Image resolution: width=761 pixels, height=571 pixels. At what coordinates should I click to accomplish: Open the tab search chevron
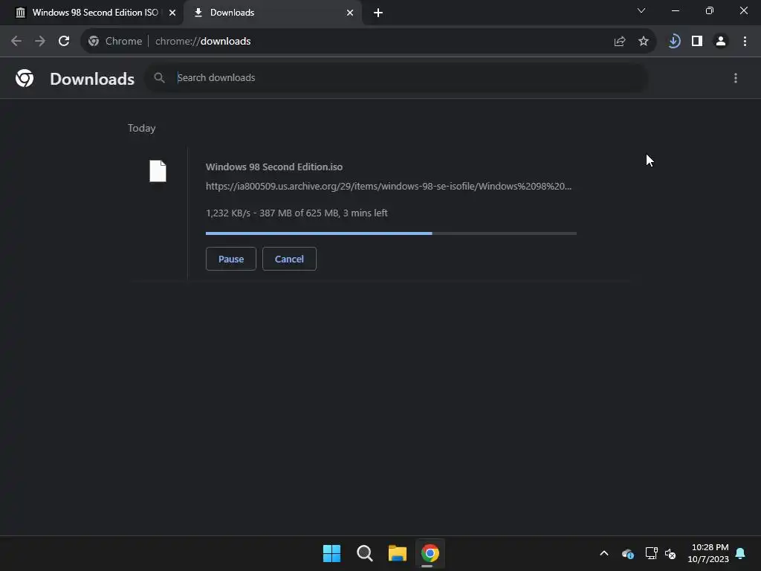coord(641,10)
